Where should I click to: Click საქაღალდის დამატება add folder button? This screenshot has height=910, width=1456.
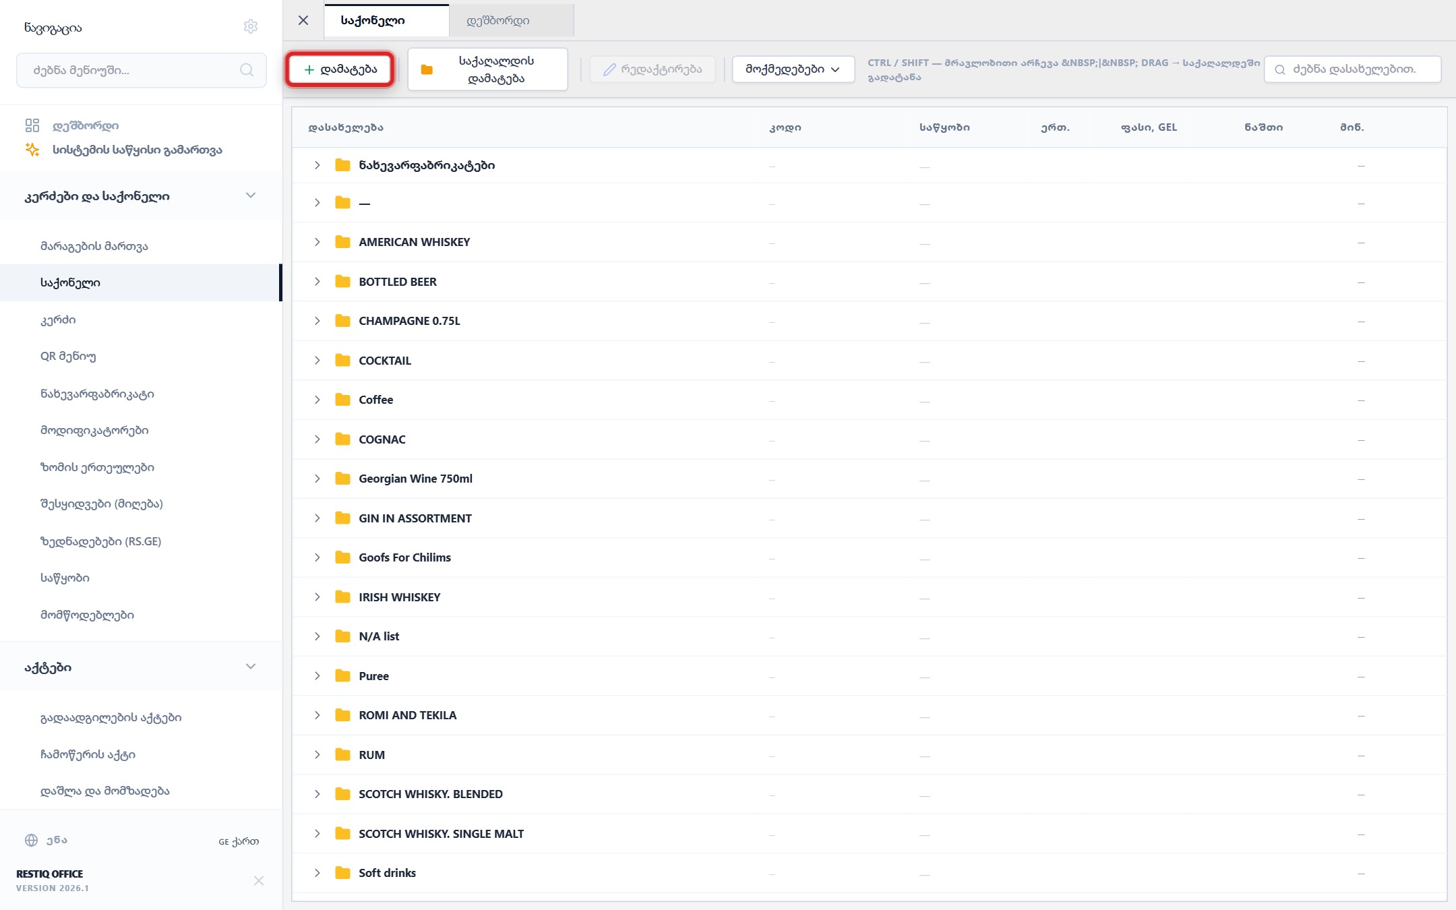[x=487, y=69]
